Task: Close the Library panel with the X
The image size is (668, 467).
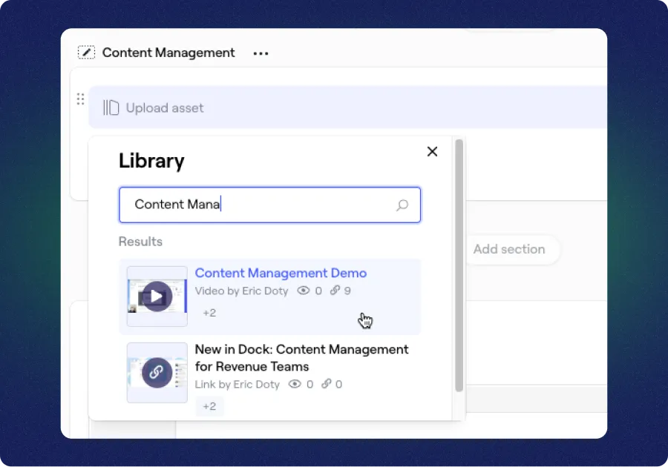Action: click(432, 151)
